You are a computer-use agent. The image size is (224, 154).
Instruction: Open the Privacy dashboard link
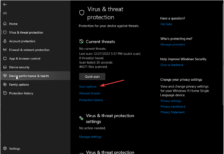click(x=173, y=107)
